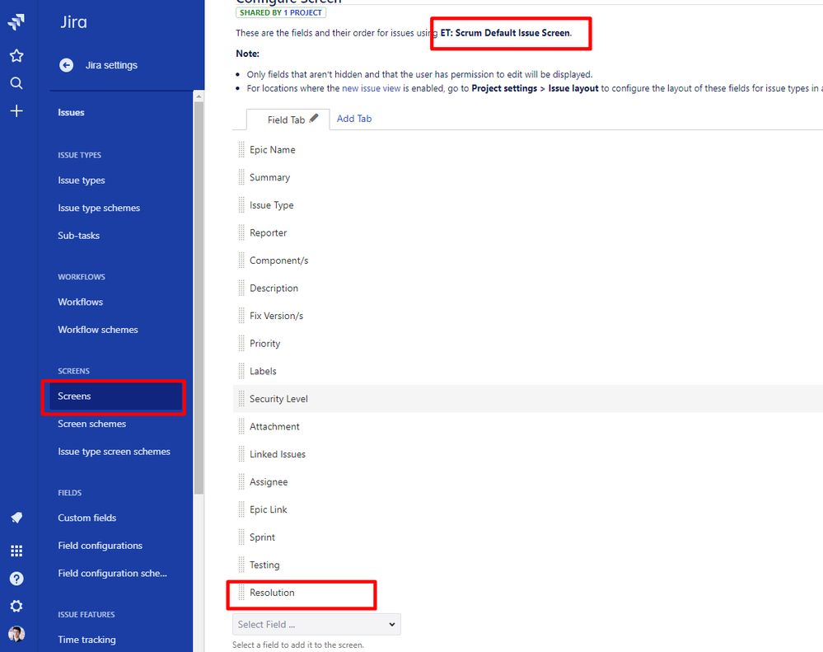Open the user profile avatar
Image resolution: width=823 pixels, height=652 pixels.
16,634
